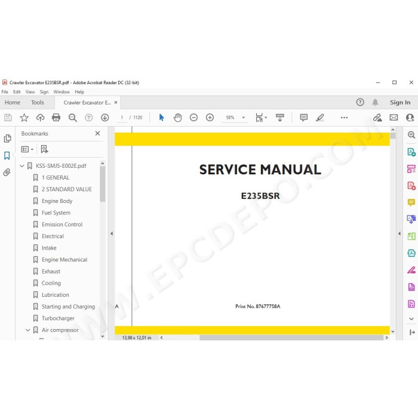Upload file to cloud icon
This screenshot has height=418, width=418.
pos(40,118)
